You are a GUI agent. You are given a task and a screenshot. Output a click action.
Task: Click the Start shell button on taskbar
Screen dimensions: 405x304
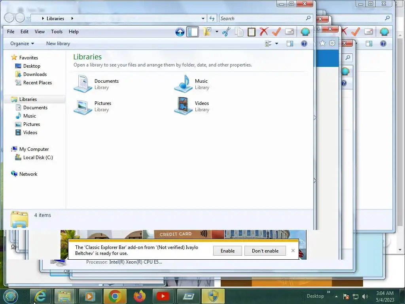click(10, 296)
